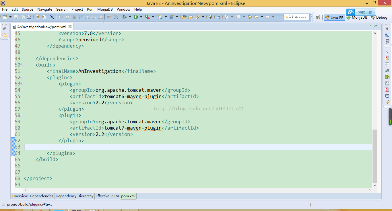Click the tomcat6-maven-plugin text
Viewport: 392px width, 211px height.
point(133,96)
